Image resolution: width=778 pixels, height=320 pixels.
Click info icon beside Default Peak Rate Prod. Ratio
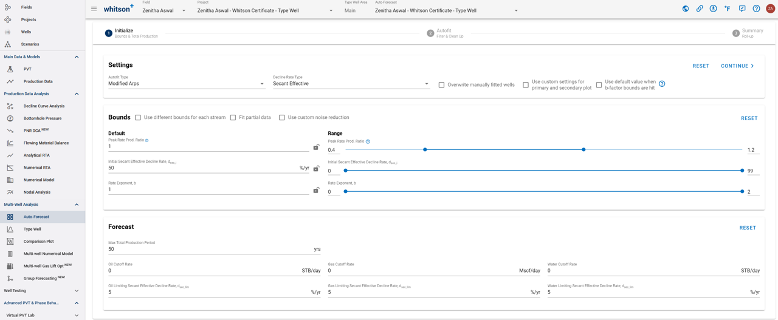pos(147,140)
